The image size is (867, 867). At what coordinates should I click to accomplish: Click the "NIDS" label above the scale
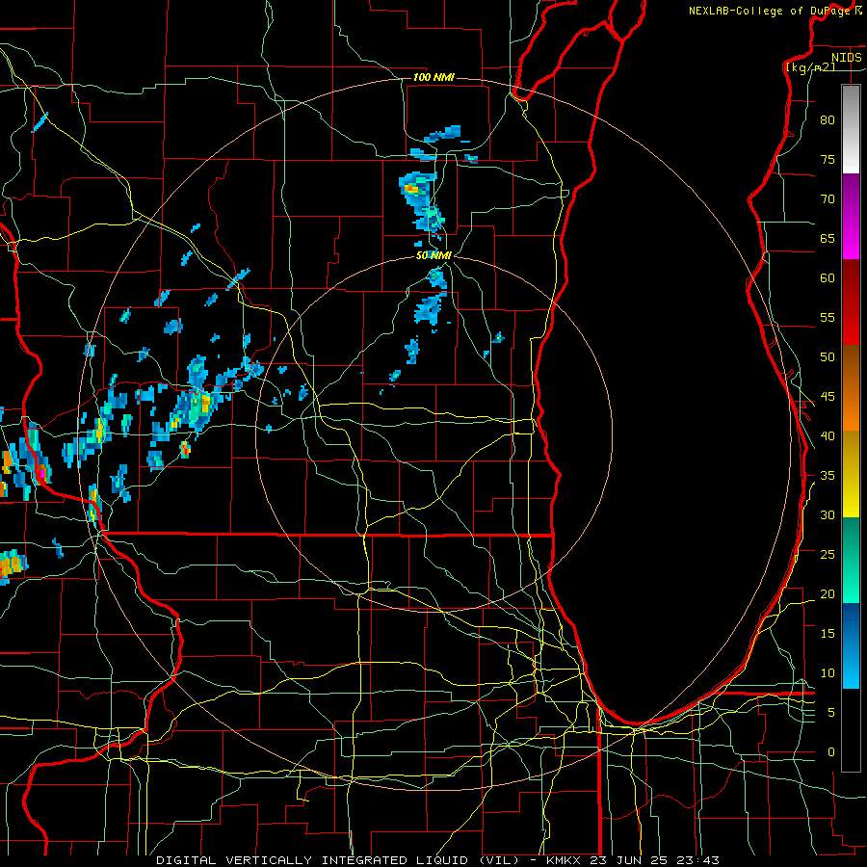(x=847, y=57)
